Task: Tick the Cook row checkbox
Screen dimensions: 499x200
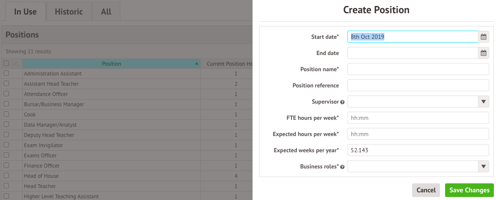Action: click(x=6, y=114)
